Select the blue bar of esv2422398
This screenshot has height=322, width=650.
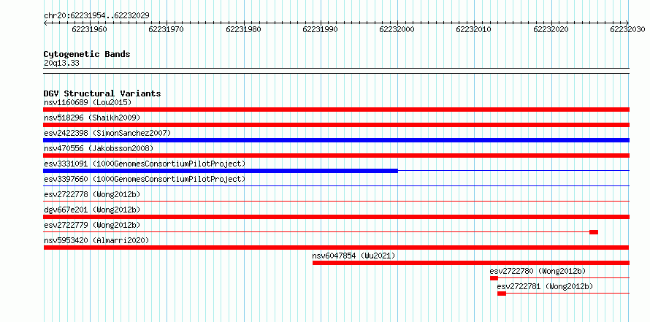(x=337, y=140)
